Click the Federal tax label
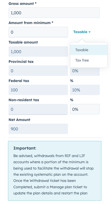Image resolution: width=111 pixels, height=204 pixels. pyautogui.click(x=19, y=81)
